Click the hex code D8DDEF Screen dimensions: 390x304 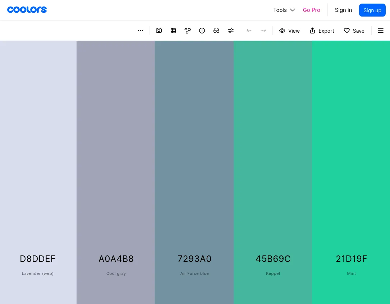click(37, 259)
